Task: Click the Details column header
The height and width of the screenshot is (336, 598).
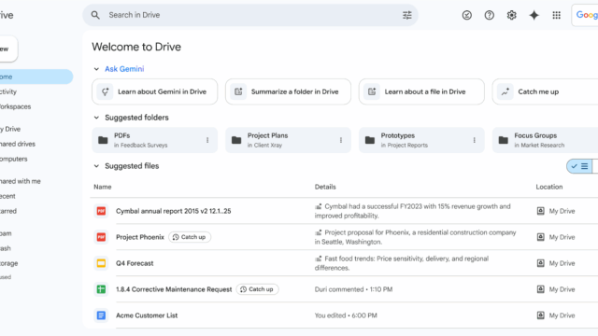Action: point(325,187)
